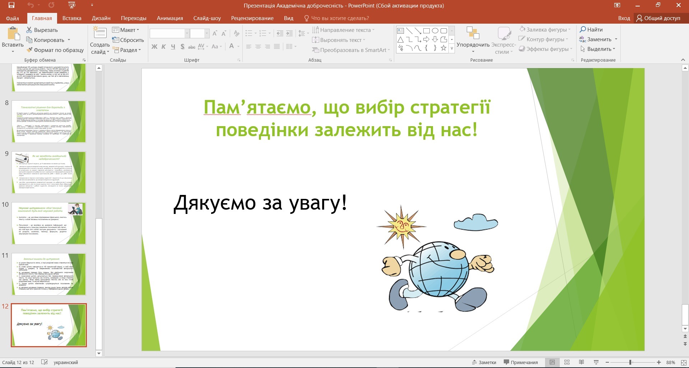
Task: Toggle italic (К) formatting
Action: (164, 47)
